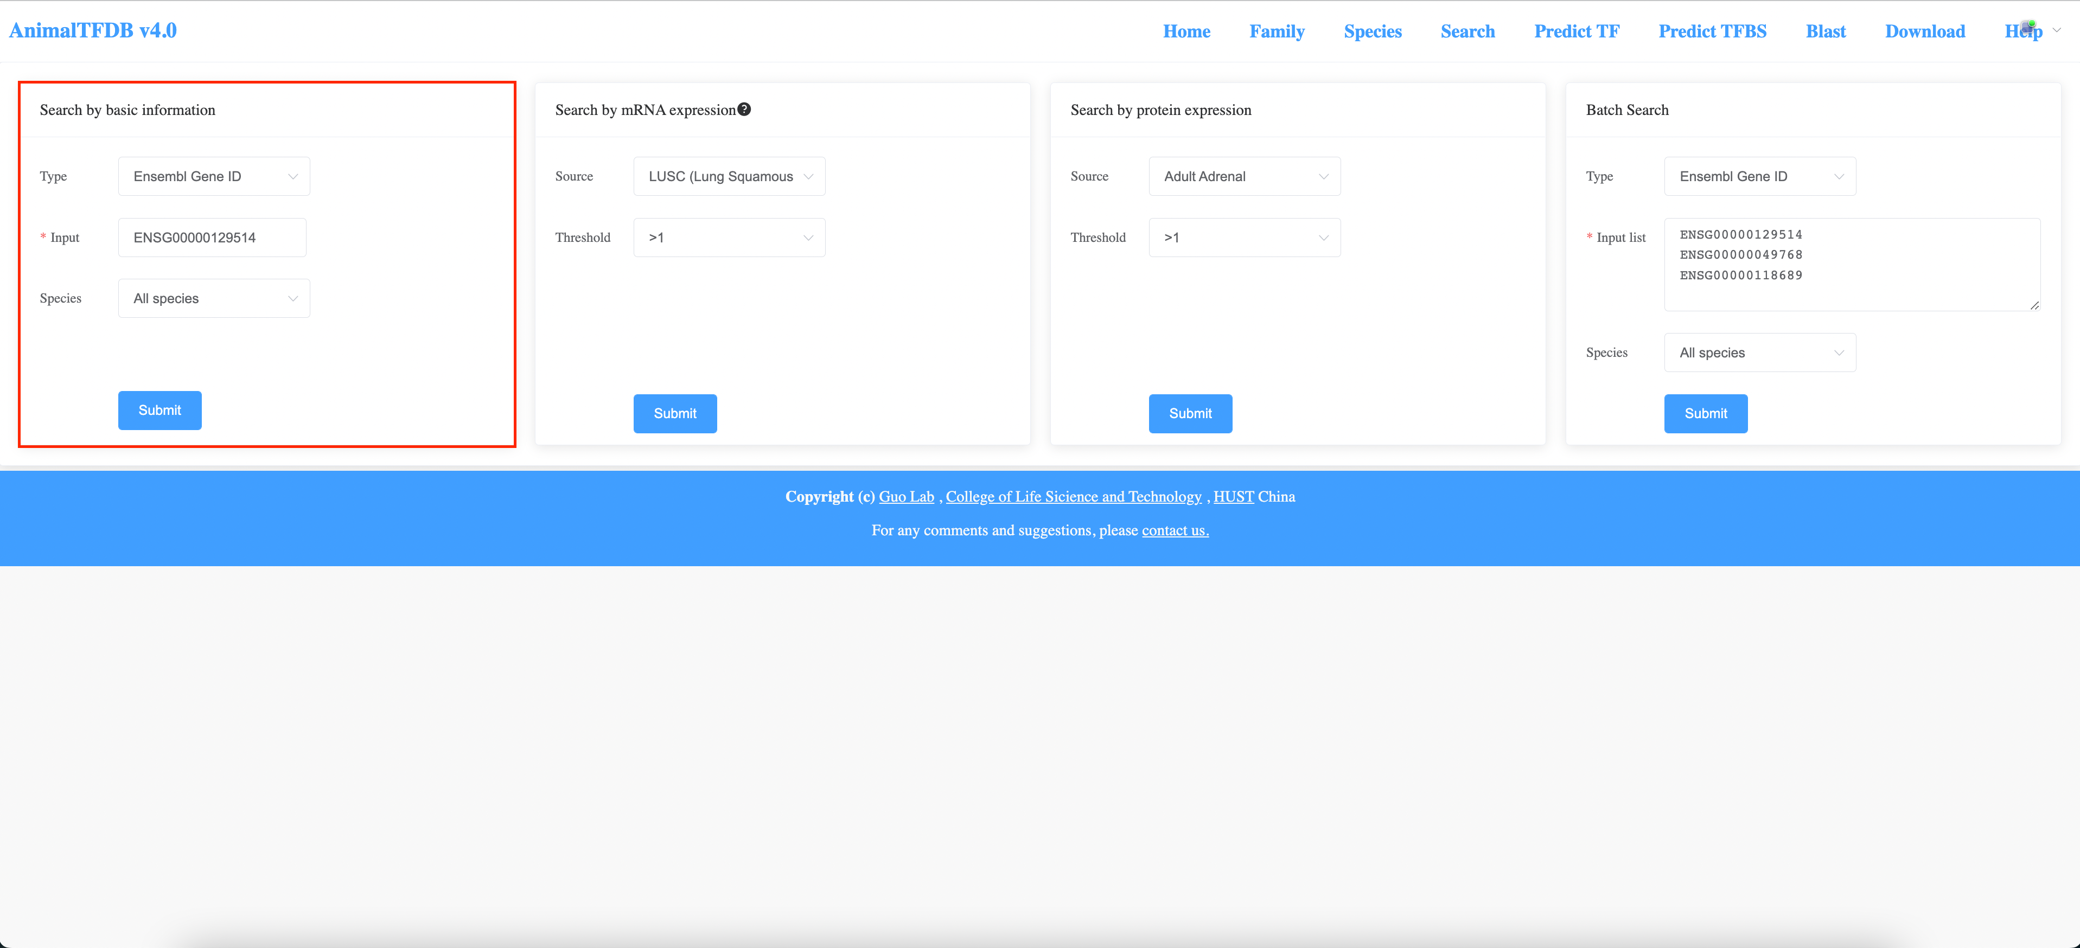
Task: Submit the basic information search
Action: coord(160,410)
